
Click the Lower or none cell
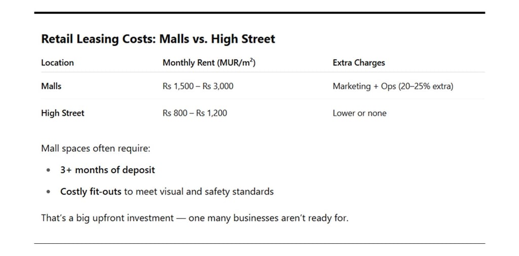pos(359,113)
